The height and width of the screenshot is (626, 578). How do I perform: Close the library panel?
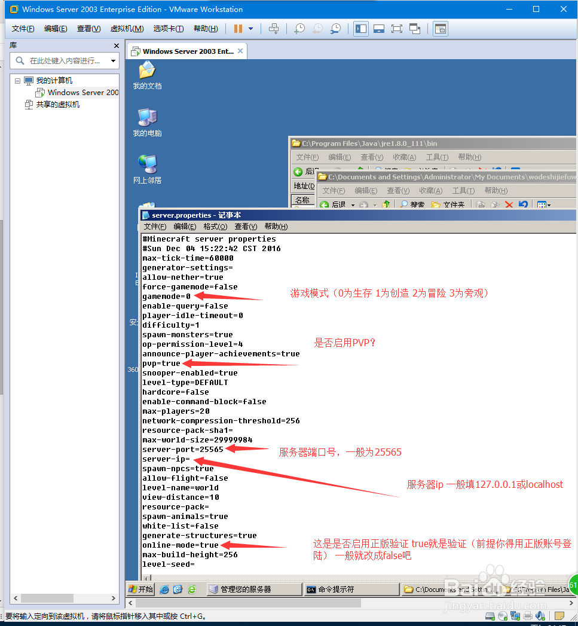pyautogui.click(x=117, y=46)
